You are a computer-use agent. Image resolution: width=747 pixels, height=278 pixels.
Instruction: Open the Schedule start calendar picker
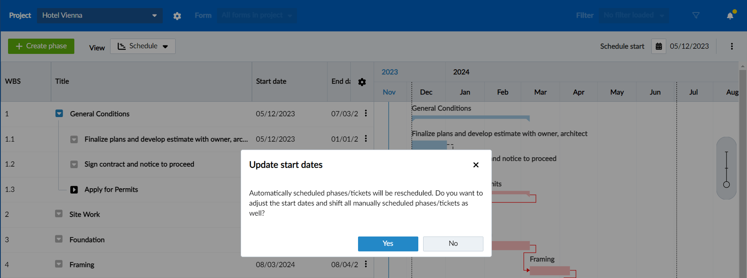tap(659, 46)
